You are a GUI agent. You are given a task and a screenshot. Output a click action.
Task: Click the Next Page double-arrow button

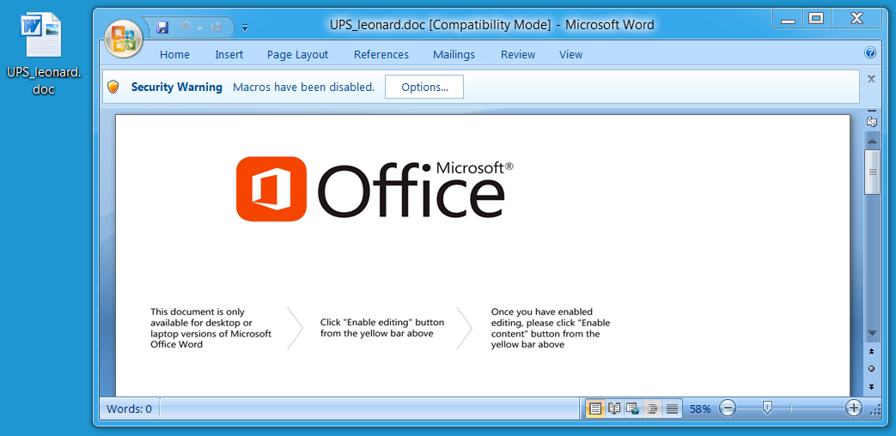tap(871, 386)
